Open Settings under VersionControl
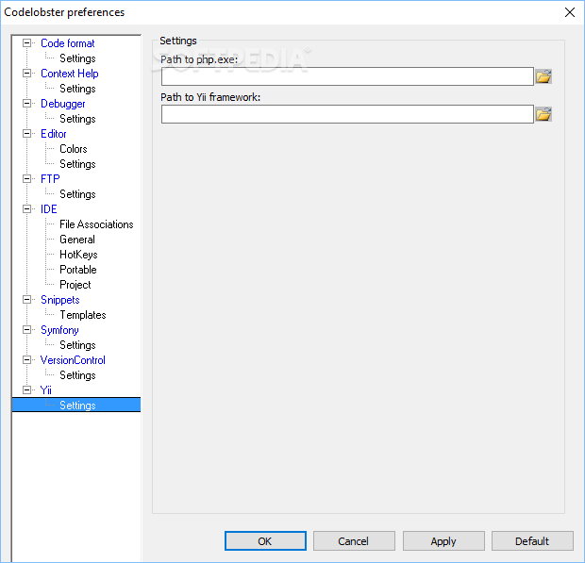This screenshot has height=563, width=585. [77, 375]
